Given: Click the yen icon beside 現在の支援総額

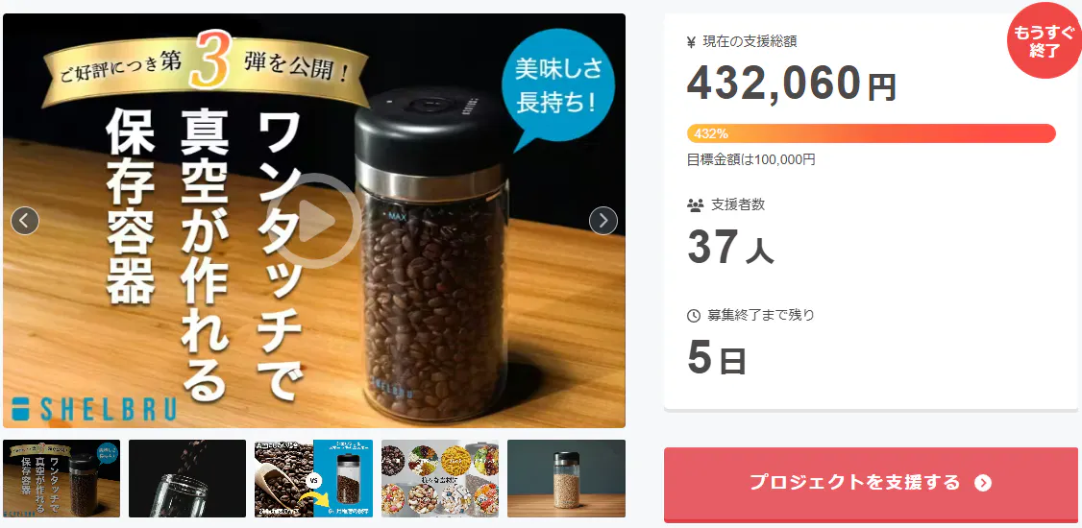Looking at the screenshot, I should point(692,42).
